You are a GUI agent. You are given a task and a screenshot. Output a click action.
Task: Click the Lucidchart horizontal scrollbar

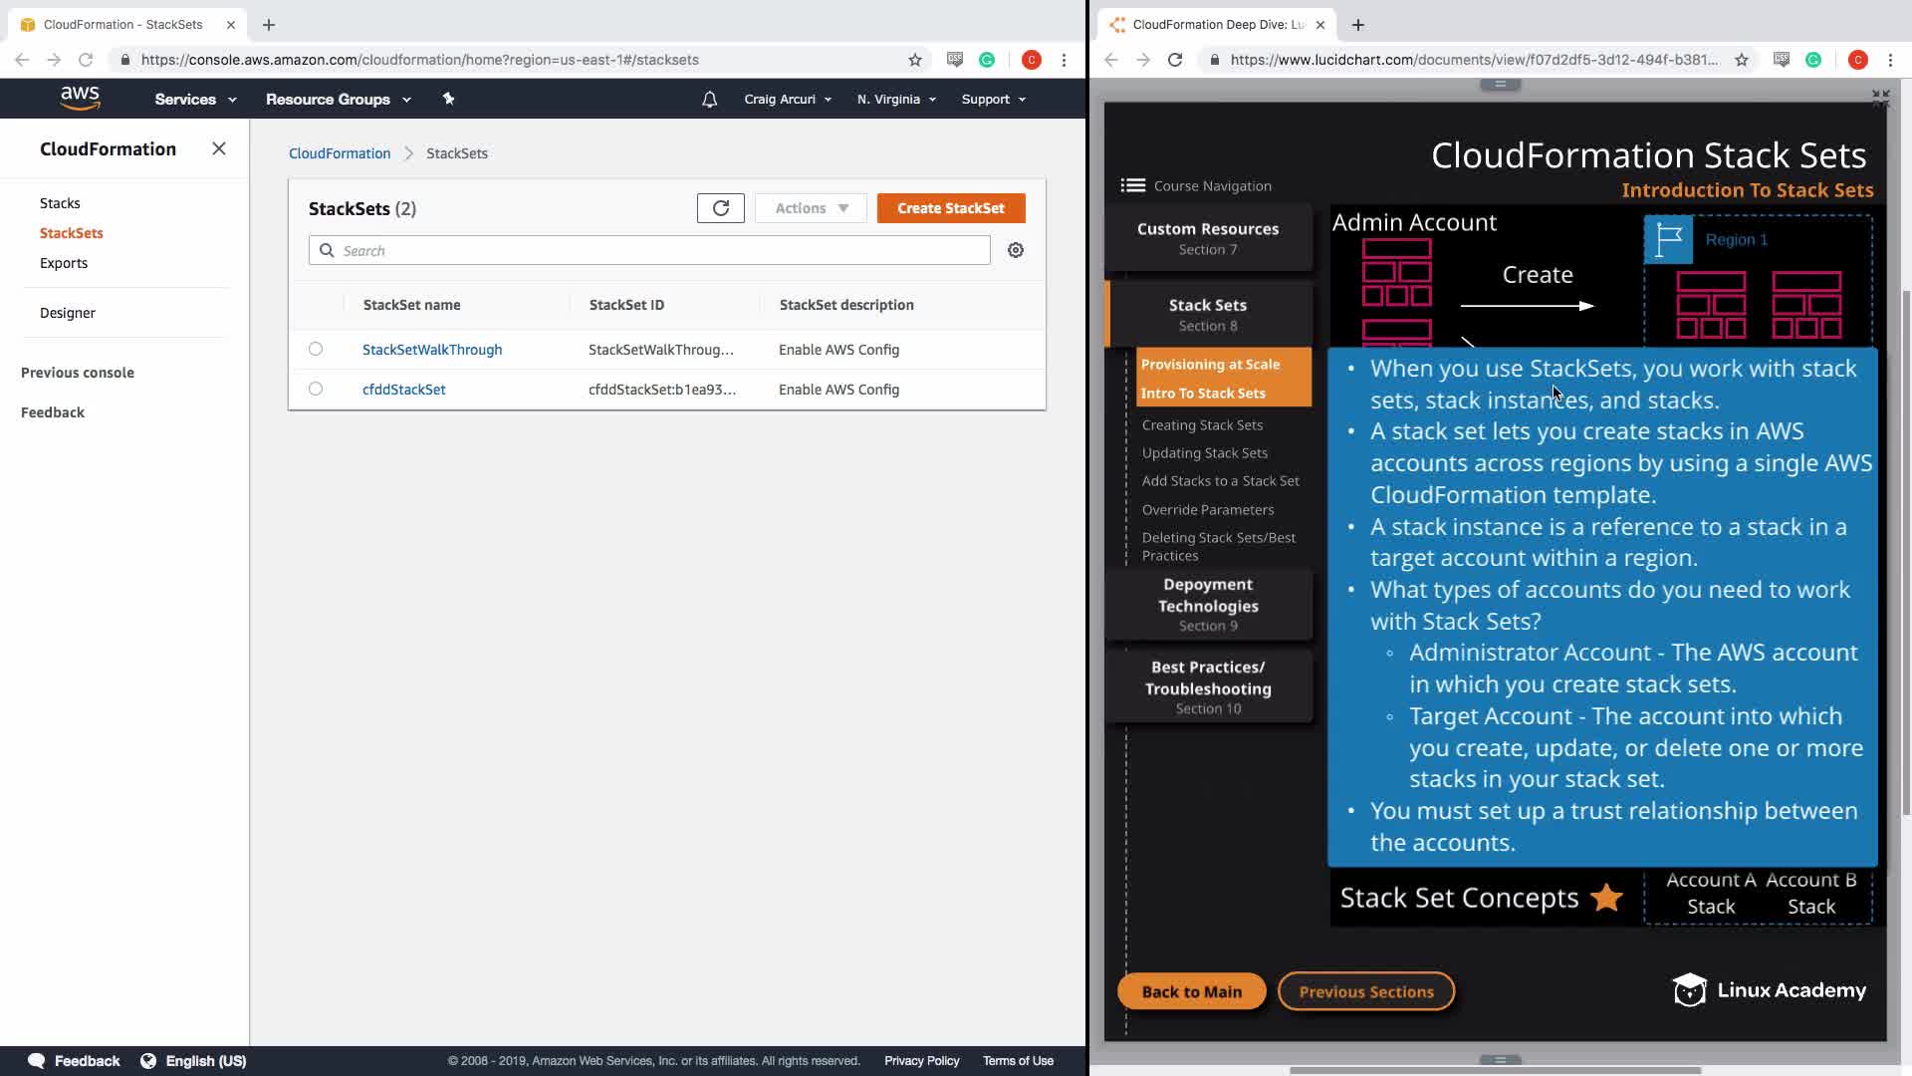1494,1071
